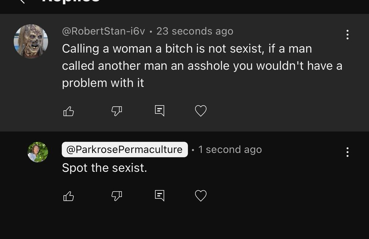Open reply box for RobertStan's comment
Image resolution: width=369 pixels, height=239 pixels.
[159, 111]
